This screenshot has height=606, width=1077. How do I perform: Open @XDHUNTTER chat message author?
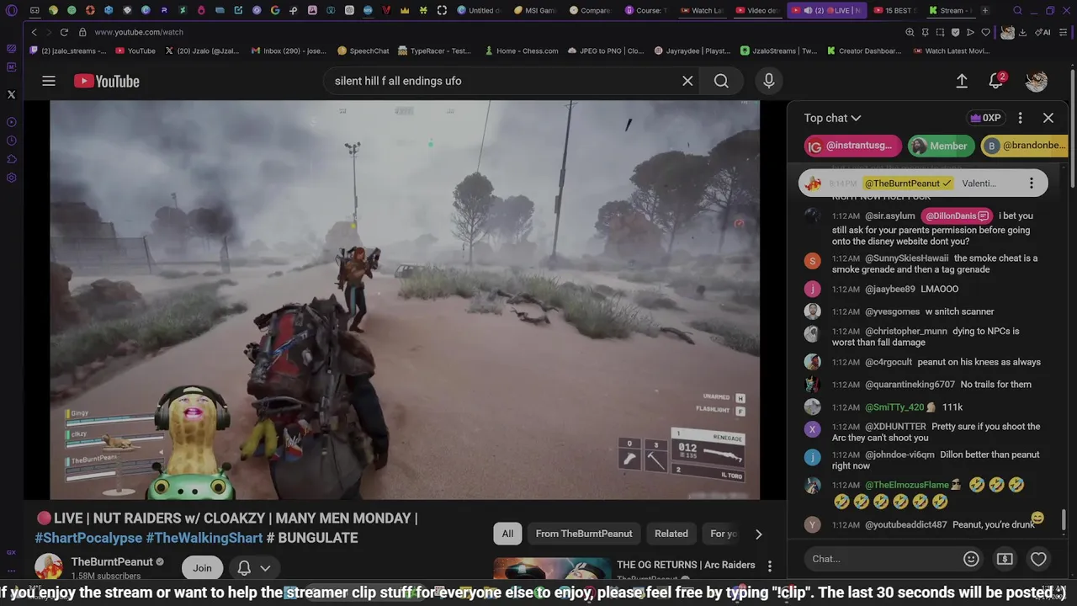pos(895,427)
